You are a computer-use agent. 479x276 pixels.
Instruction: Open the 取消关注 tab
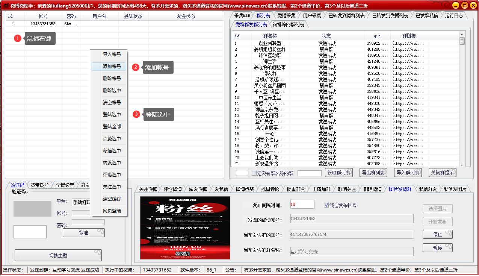point(346,189)
